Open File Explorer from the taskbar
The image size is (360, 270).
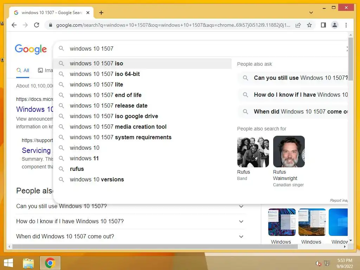point(28,263)
